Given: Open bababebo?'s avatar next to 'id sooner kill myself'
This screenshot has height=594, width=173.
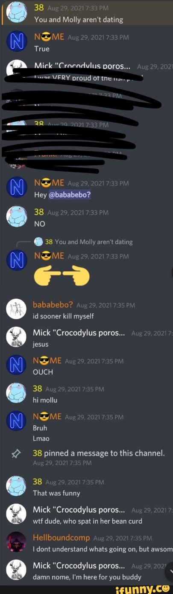Looking at the screenshot, I should (17, 310).
